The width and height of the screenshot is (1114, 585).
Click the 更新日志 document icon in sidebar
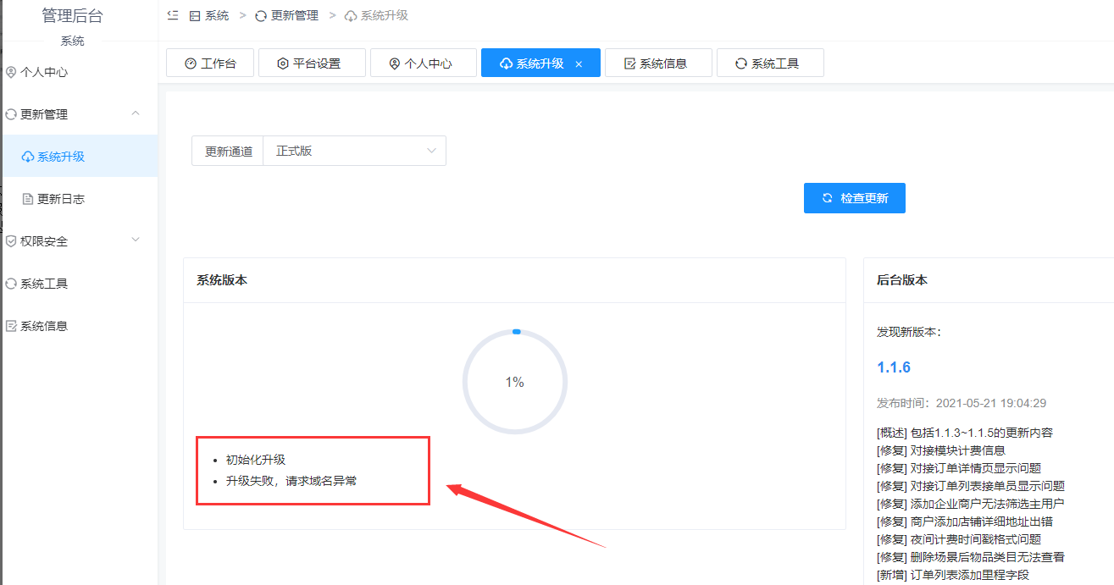[x=28, y=199]
